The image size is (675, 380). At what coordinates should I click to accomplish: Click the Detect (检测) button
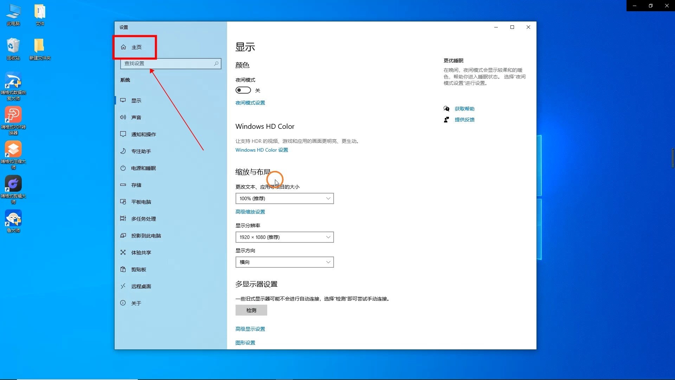coord(251,310)
